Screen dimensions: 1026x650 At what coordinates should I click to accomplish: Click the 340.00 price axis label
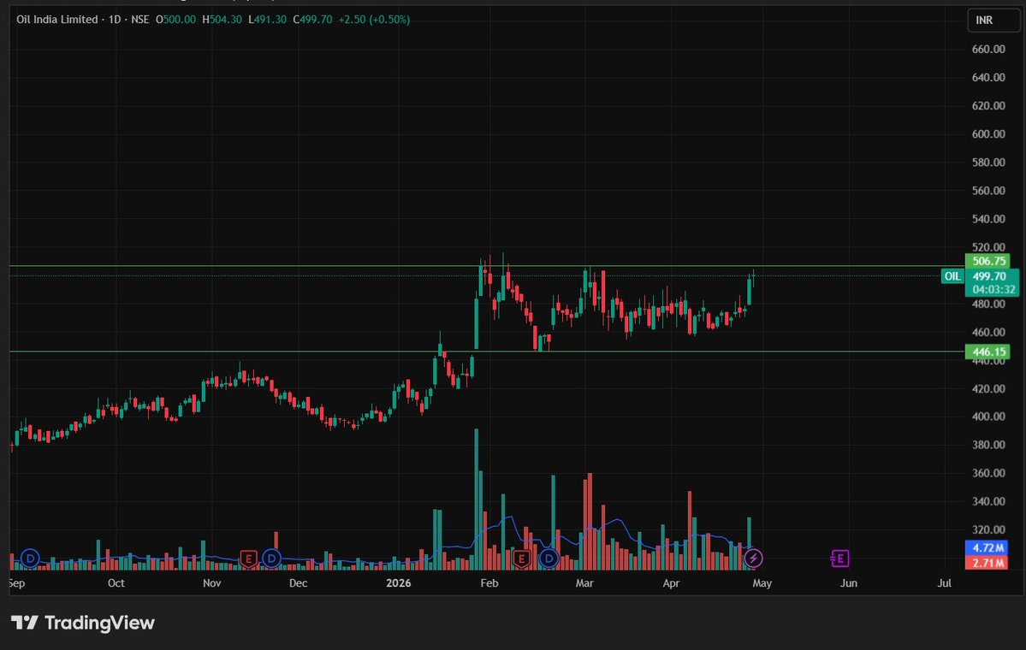click(988, 501)
